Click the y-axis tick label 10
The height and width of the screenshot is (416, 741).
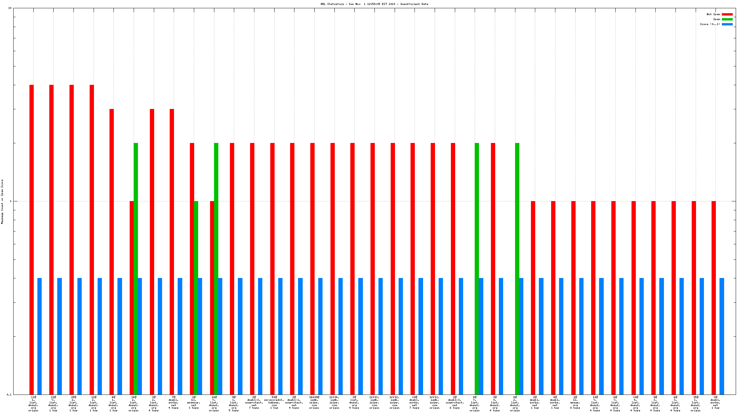coord(10,8)
